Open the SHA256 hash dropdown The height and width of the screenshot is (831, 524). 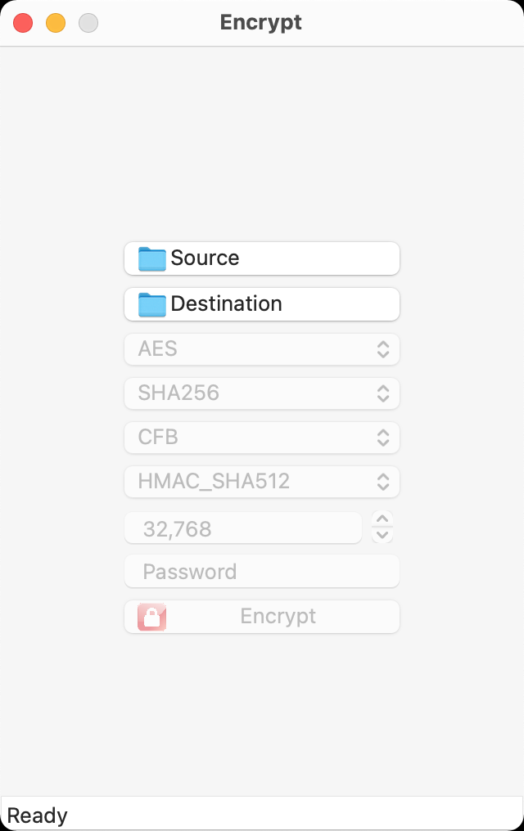coord(261,393)
